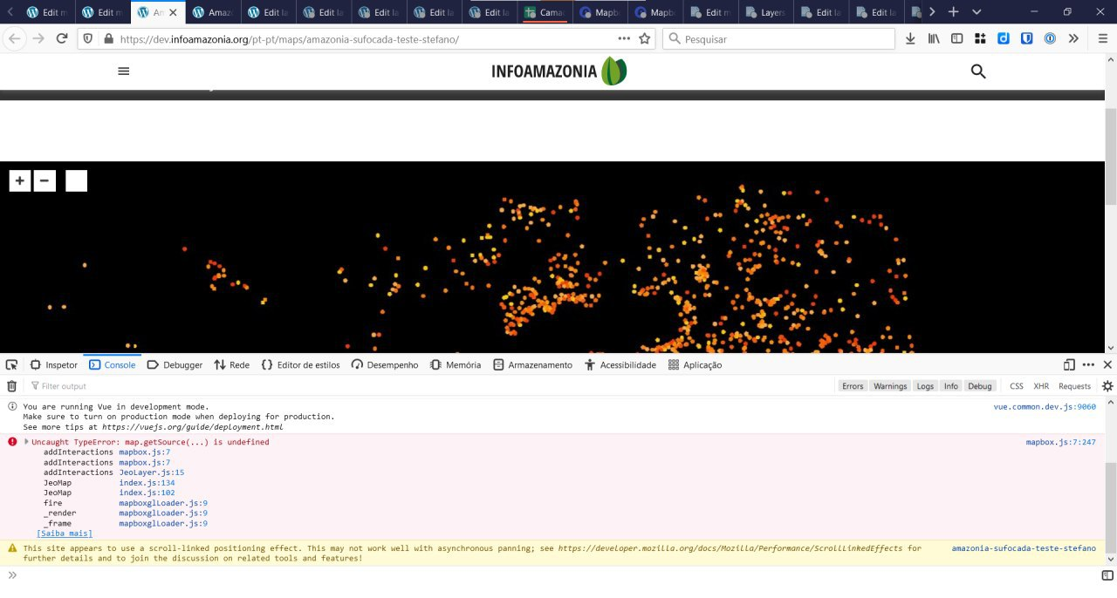Clear console output with trash icon
The height and width of the screenshot is (598, 1117).
12,385
